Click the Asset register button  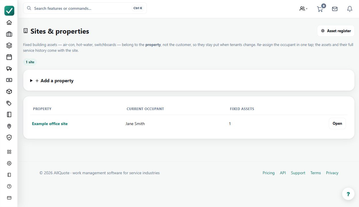coord(336,31)
